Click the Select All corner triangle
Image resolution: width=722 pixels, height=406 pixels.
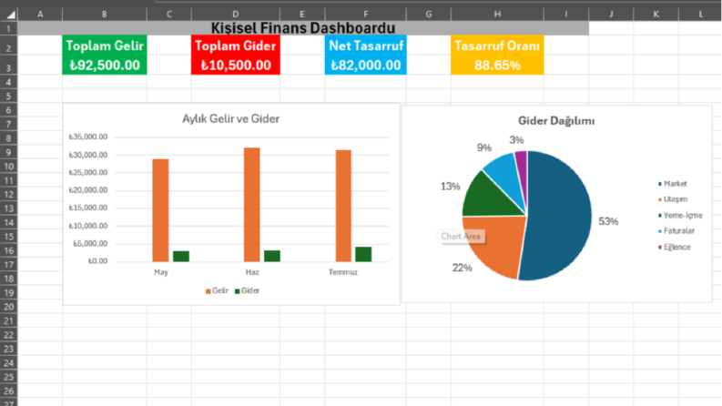(x=9, y=15)
